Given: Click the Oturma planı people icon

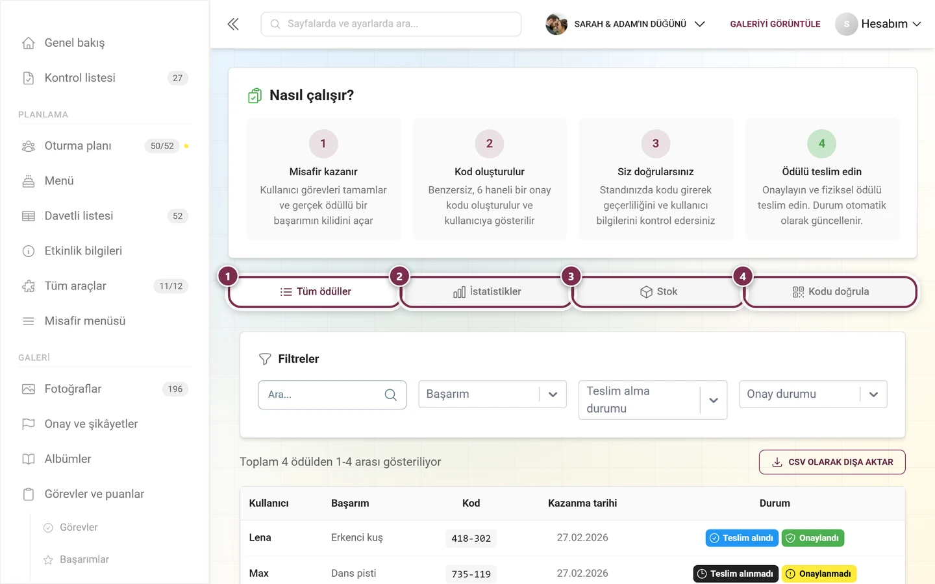Looking at the screenshot, I should 29,146.
